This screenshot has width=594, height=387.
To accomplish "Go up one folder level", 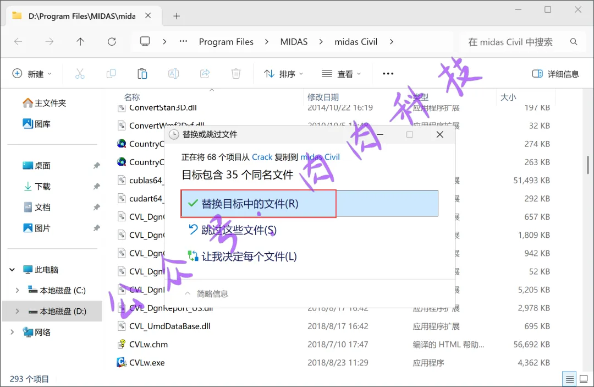I will (x=80, y=42).
